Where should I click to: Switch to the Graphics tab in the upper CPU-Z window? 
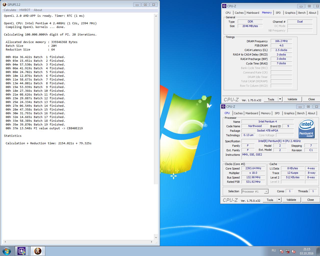tap(290, 13)
